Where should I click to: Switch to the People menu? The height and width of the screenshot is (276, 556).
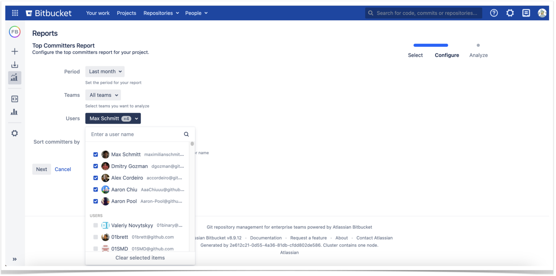click(x=196, y=13)
